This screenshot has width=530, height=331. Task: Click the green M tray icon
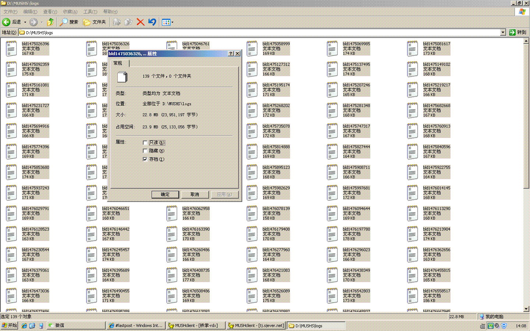[x=490, y=326]
